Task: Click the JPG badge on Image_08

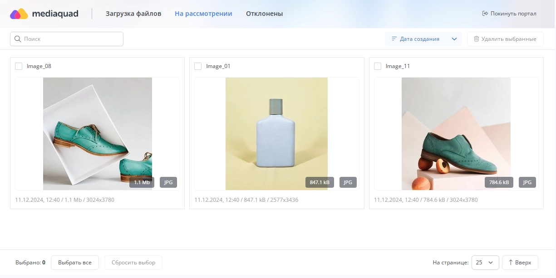Action: pos(168,182)
